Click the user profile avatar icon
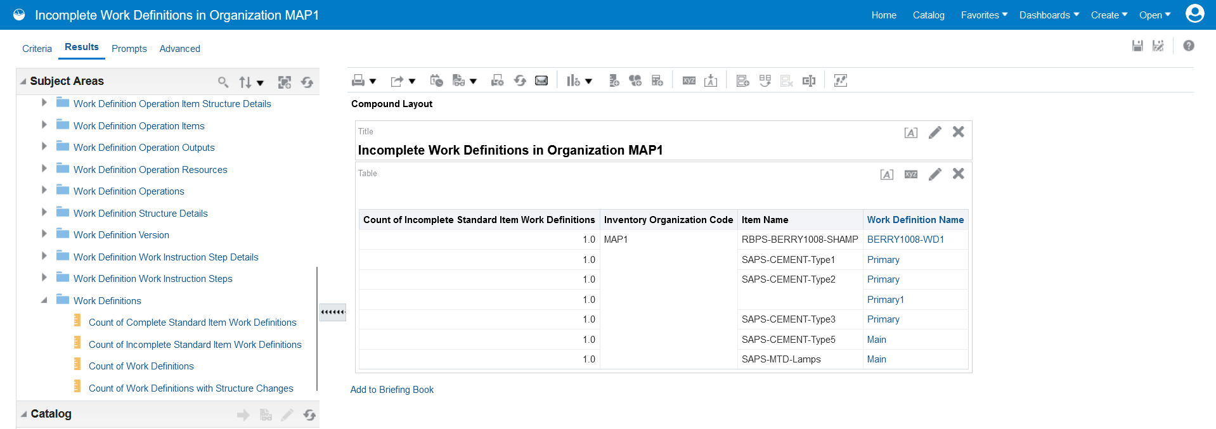This screenshot has height=429, width=1216. [x=1194, y=14]
